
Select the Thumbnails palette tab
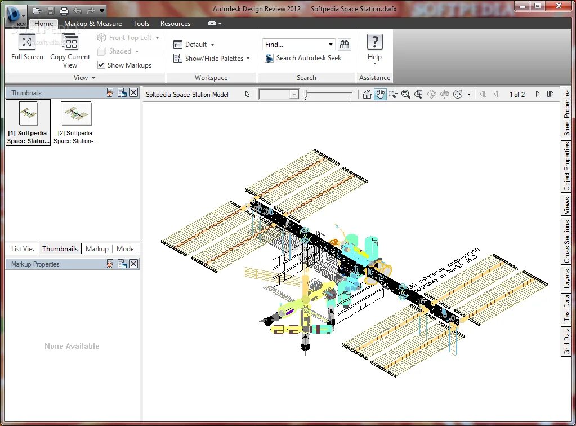pyautogui.click(x=60, y=249)
